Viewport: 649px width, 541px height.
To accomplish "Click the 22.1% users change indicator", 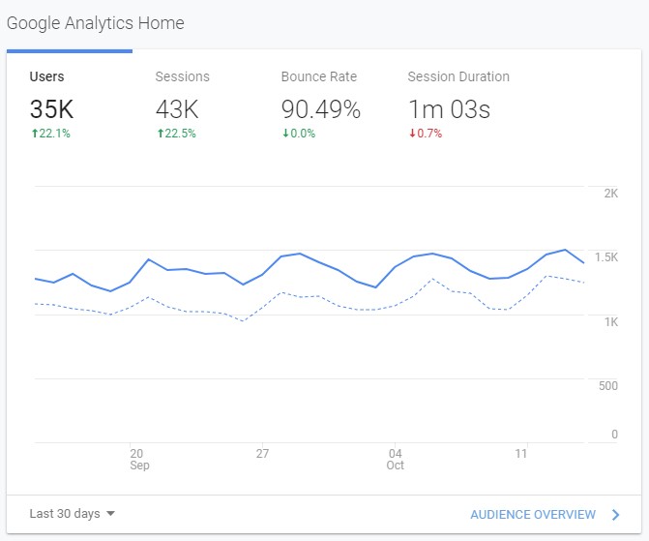I will coord(51,134).
